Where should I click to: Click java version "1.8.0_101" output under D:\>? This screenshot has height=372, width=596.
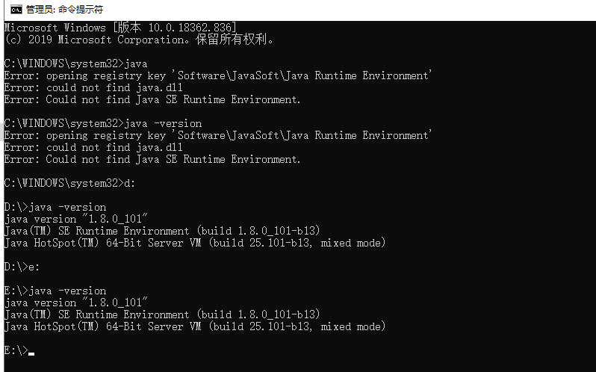pos(76,219)
